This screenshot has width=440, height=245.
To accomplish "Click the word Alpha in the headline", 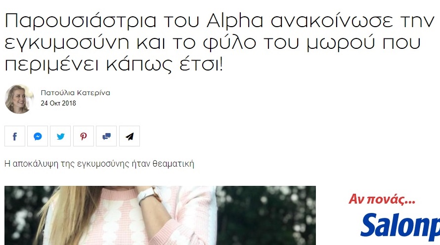I will (x=235, y=21).
